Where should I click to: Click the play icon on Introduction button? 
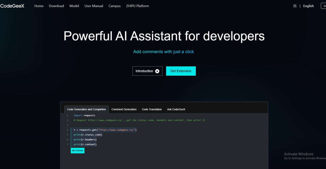coord(157,71)
